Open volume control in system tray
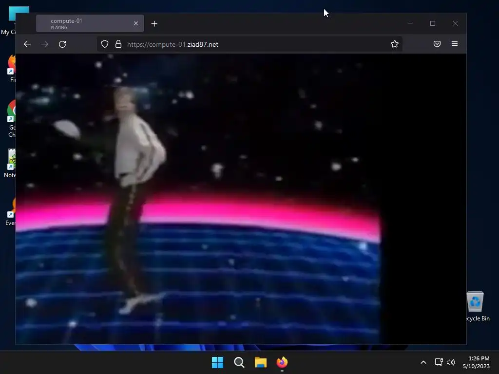 [451, 362]
